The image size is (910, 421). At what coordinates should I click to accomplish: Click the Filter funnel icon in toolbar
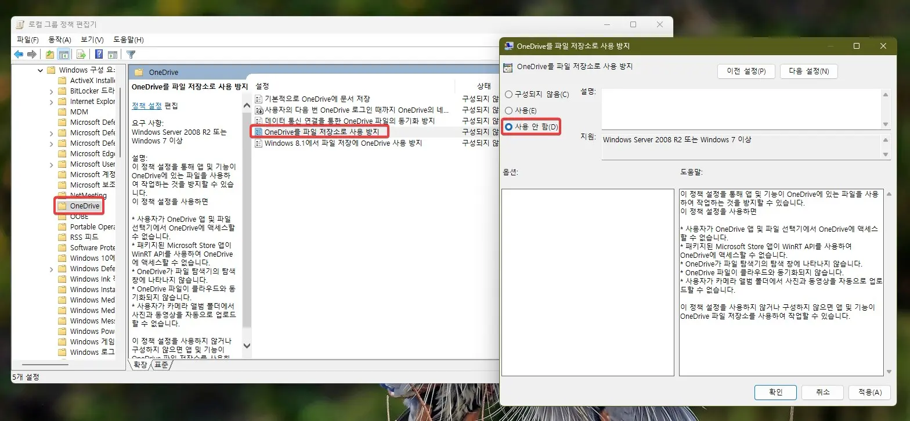point(131,55)
